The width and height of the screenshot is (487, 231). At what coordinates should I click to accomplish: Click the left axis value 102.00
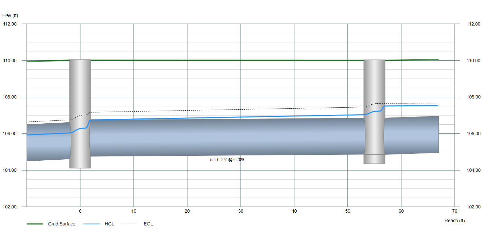[10, 207]
